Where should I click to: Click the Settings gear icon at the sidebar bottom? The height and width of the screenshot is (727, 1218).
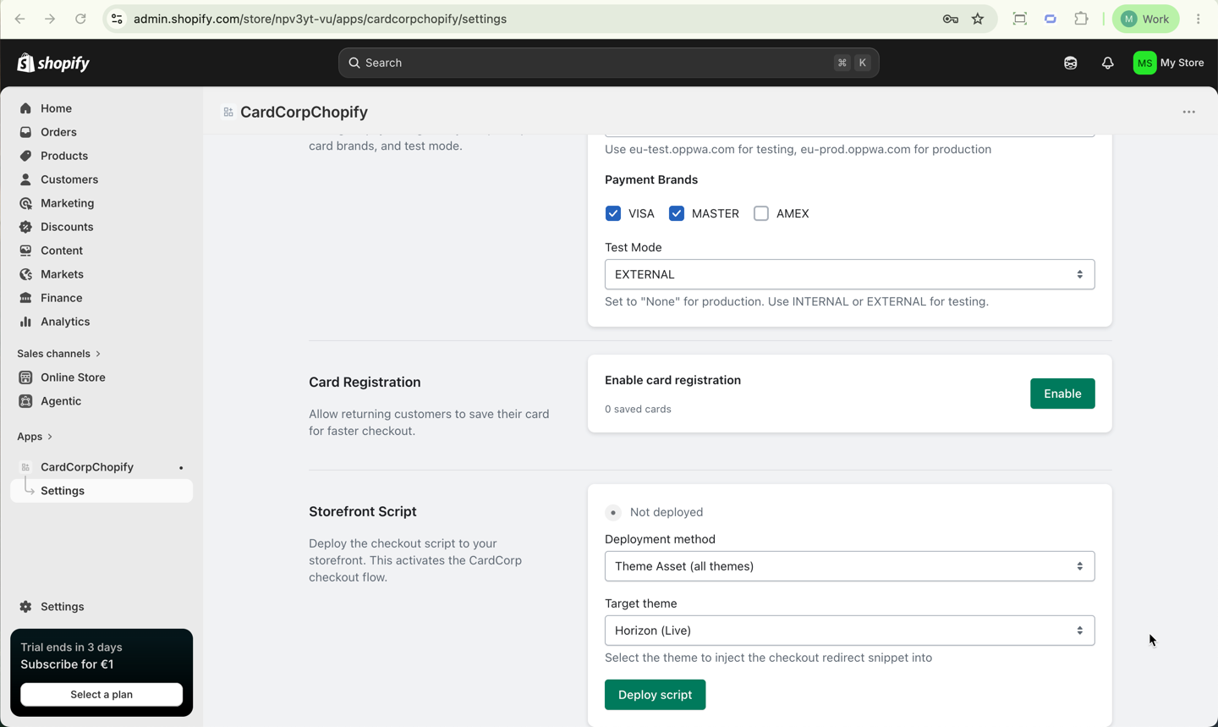25,607
